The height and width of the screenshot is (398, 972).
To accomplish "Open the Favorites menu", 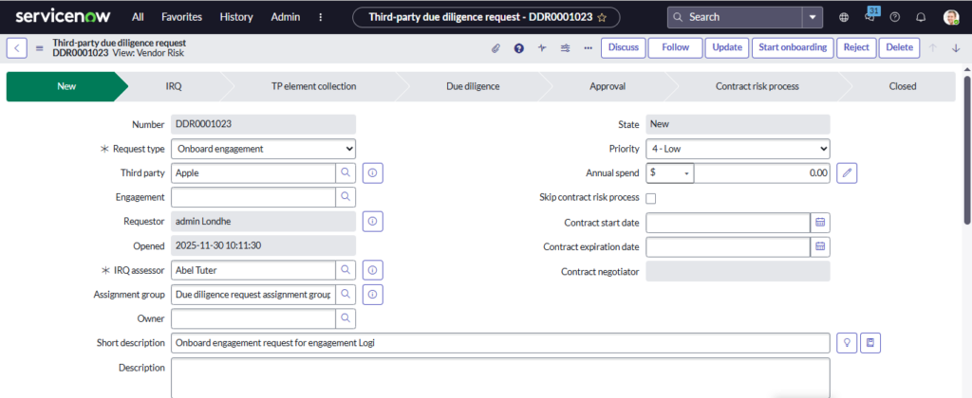I will [x=181, y=17].
